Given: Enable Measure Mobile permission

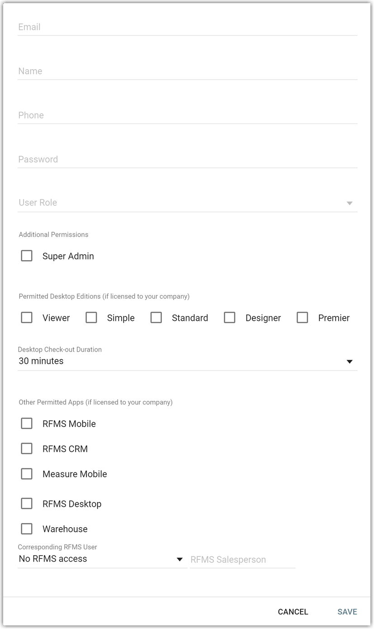Looking at the screenshot, I should pyautogui.click(x=27, y=474).
